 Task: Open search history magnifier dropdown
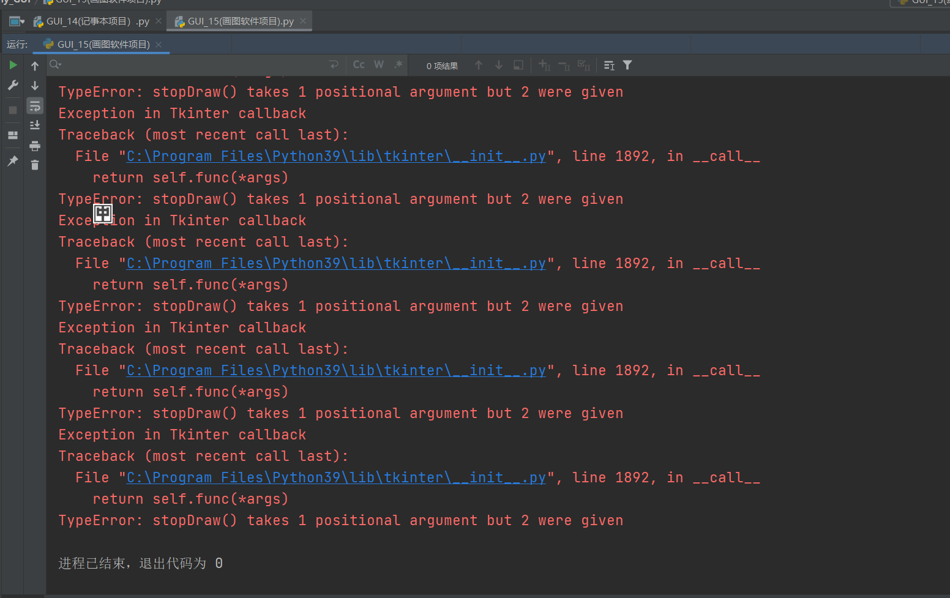pos(56,65)
